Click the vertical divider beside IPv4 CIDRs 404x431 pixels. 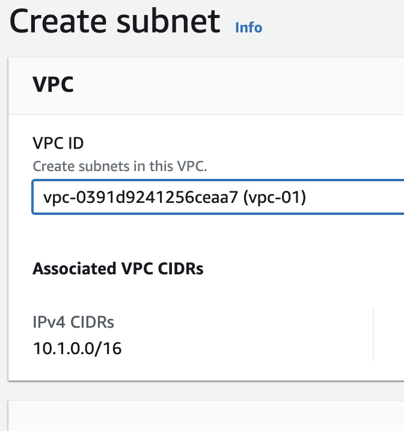[373, 334]
